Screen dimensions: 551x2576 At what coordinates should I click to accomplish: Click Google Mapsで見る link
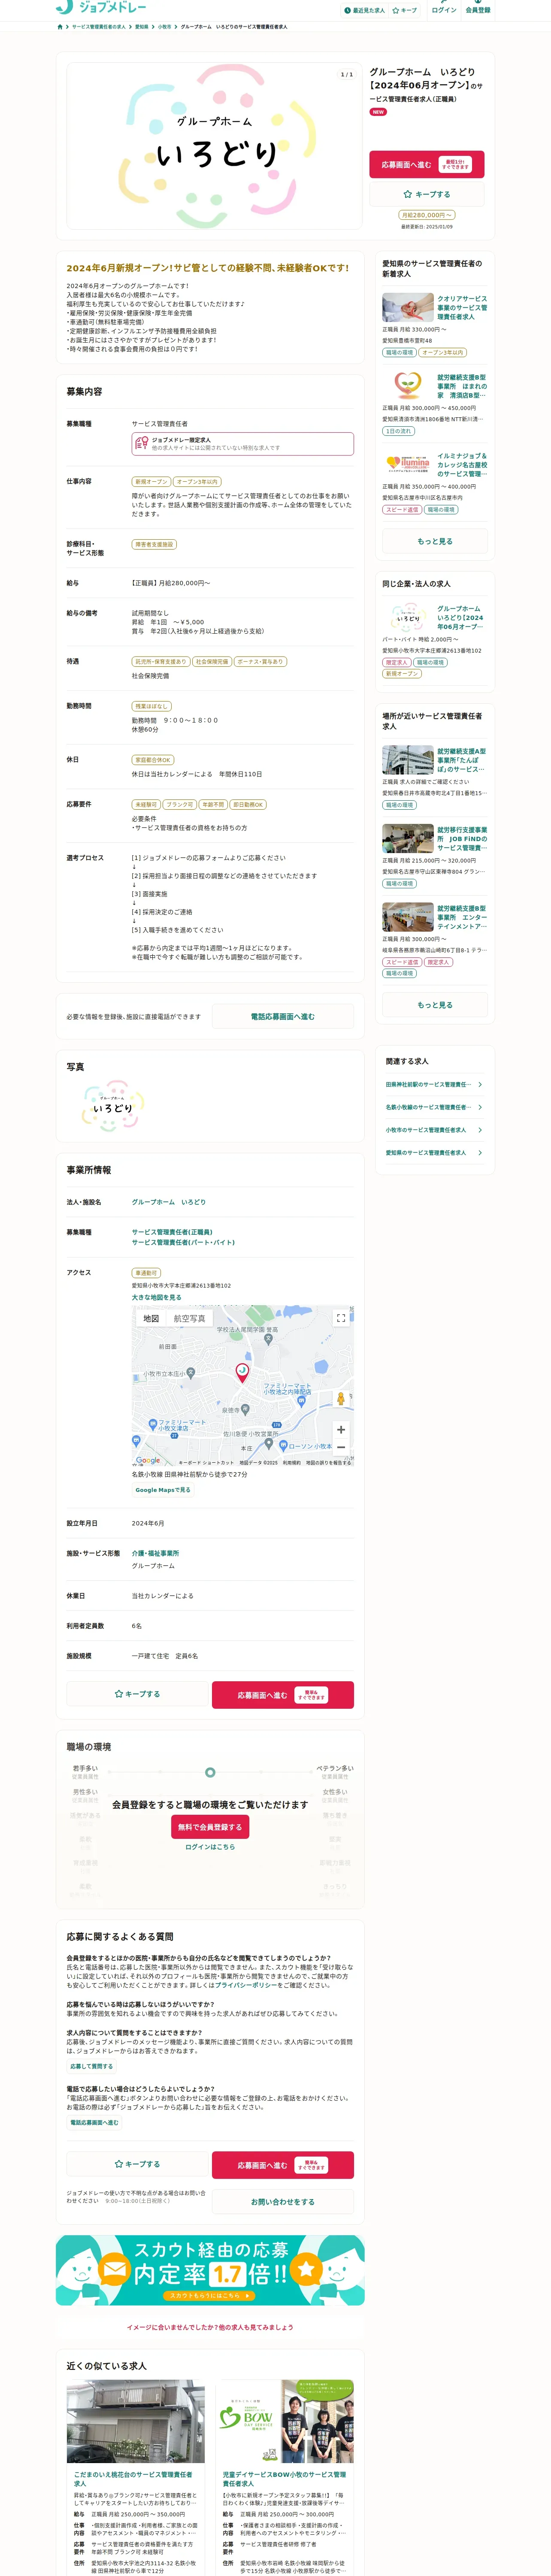163,1490
